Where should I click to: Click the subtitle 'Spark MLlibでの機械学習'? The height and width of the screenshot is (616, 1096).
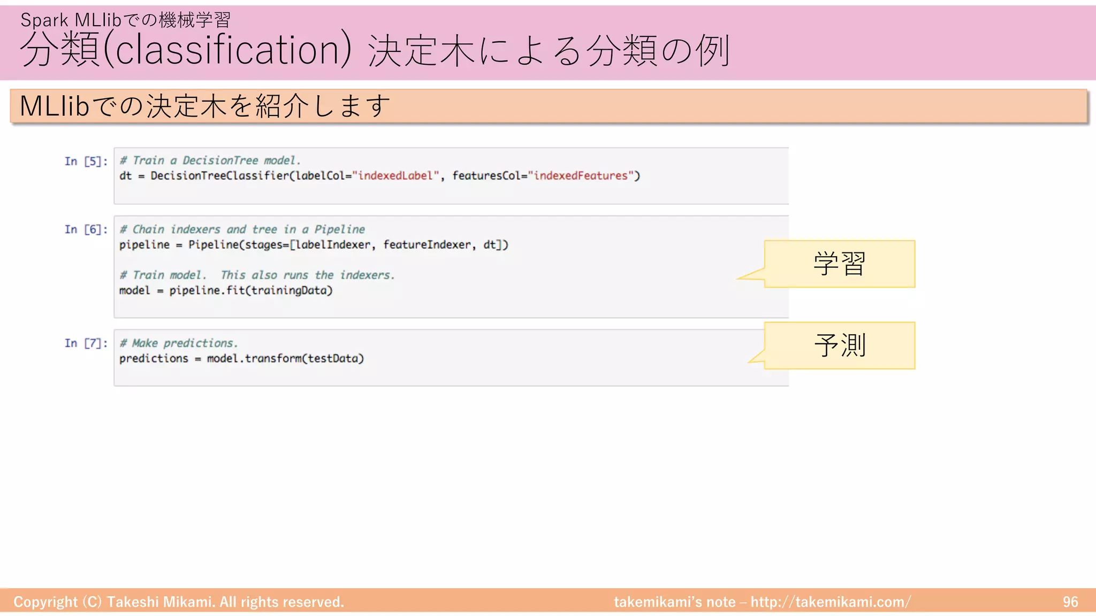tap(125, 20)
